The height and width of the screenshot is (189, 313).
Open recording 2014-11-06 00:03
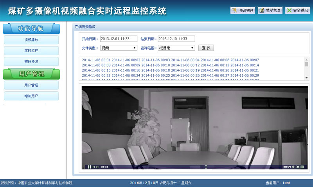[x=155, y=60]
